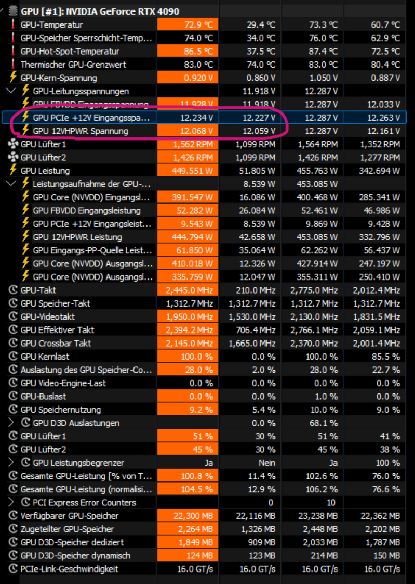Click the thermometer icon of Thermischer GPU-Grenzwert
Screen dimensions: 415x584
coord(13,65)
